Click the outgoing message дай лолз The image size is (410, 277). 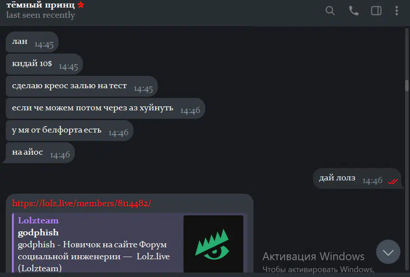point(357,179)
